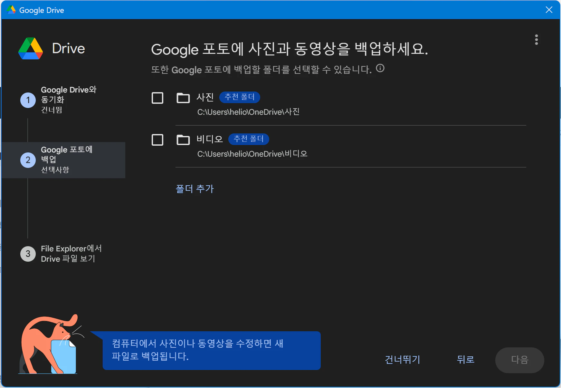Screen dimensions: 561x388
Task: Click the heading Google 포토에 사진과 동영상을 백업하세요
Action: [290, 49]
